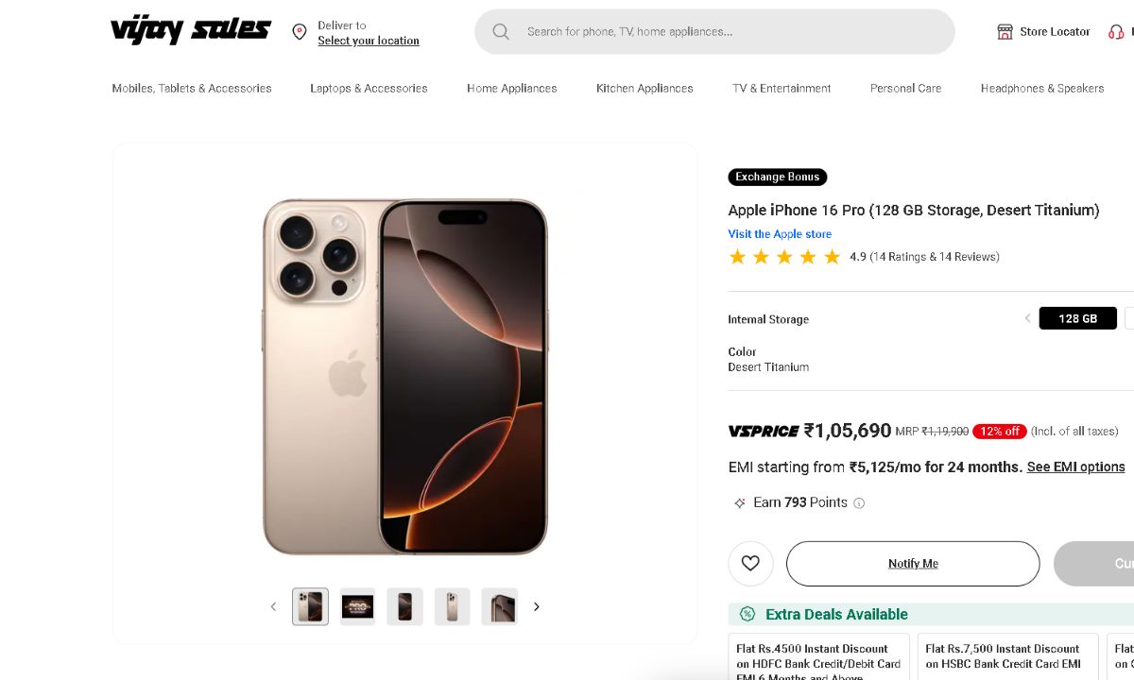The image size is (1134, 680).
Task: Type in the product search field
Action: tap(728, 32)
